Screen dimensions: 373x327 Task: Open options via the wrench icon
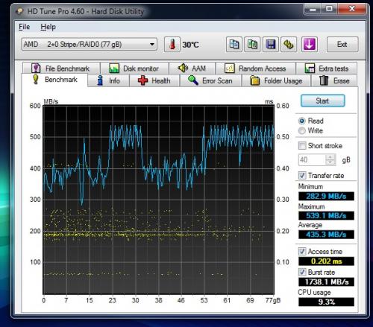289,45
